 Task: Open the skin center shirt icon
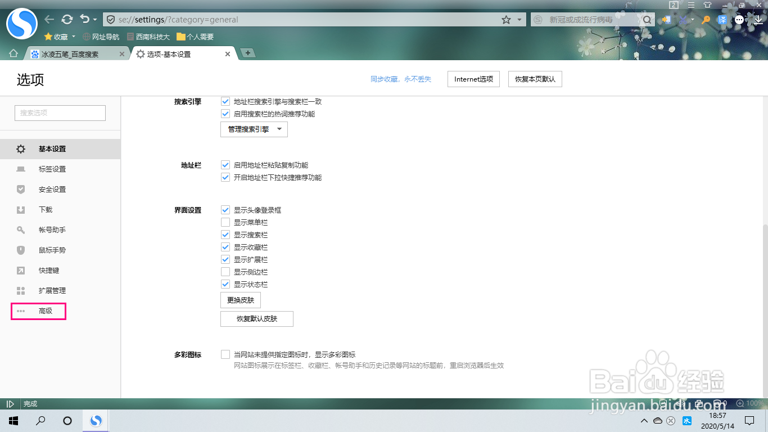pos(707,5)
